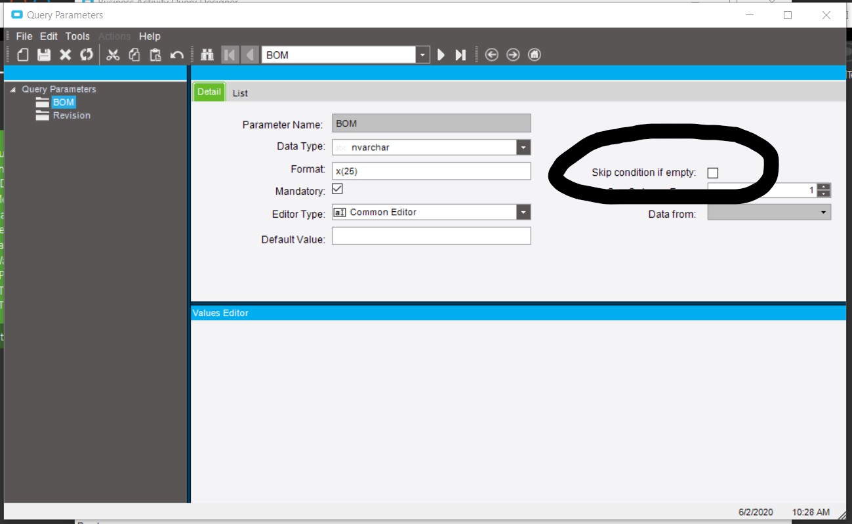Increase the numeric spinner value
Viewport: 852px width, 524px height.
click(824, 187)
